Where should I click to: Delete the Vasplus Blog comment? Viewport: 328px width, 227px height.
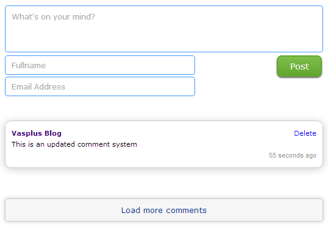[x=305, y=133]
